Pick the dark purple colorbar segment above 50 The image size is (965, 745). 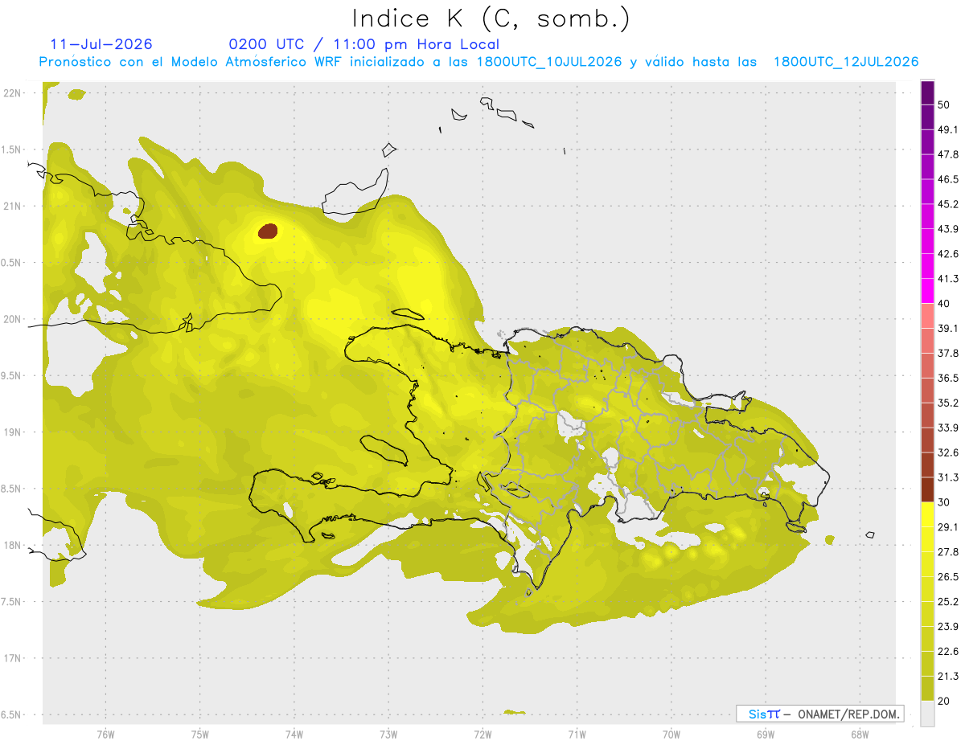point(927,92)
